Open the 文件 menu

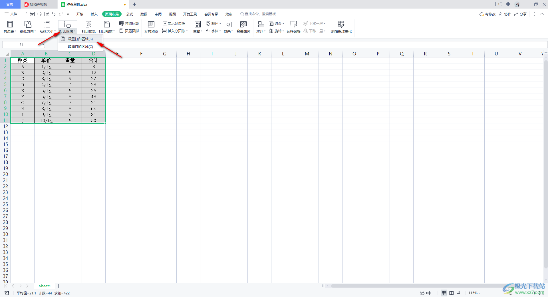11,14
